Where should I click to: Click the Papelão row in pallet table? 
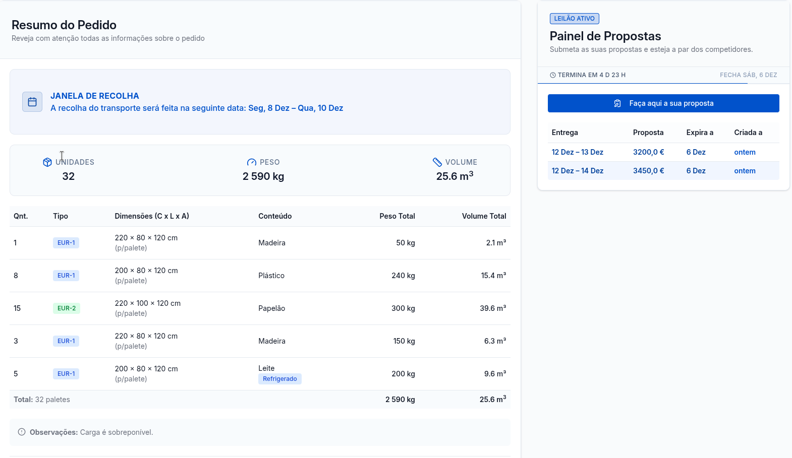point(271,308)
